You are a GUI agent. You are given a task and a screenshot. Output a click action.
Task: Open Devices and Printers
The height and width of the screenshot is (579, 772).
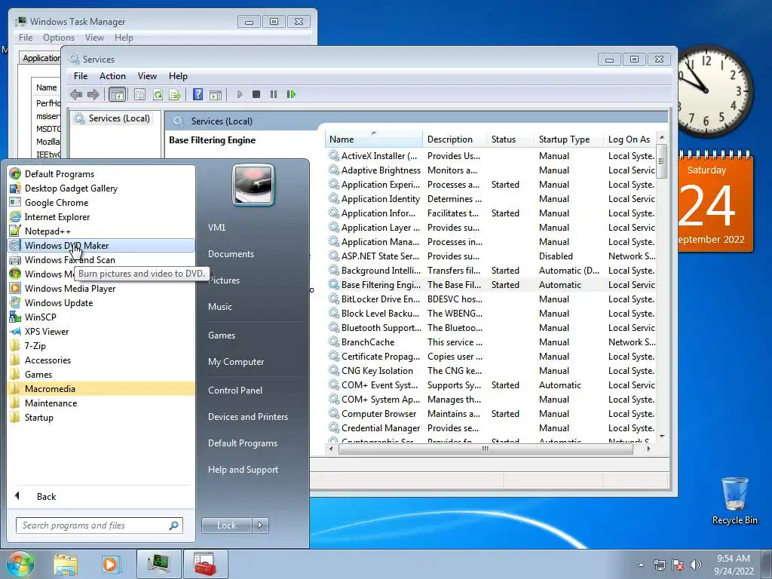click(247, 416)
